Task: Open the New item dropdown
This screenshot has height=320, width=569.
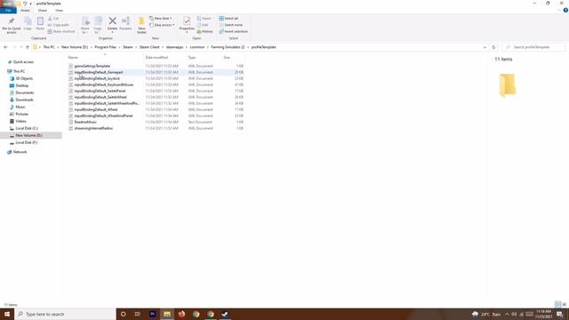Action: tap(161, 18)
